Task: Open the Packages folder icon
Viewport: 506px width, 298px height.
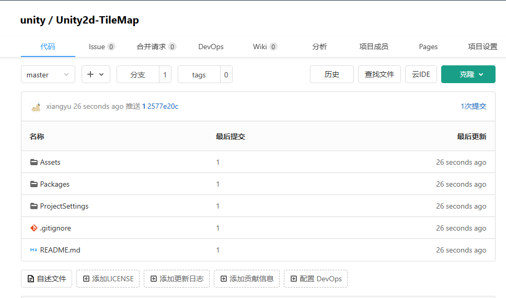Action: click(x=34, y=184)
